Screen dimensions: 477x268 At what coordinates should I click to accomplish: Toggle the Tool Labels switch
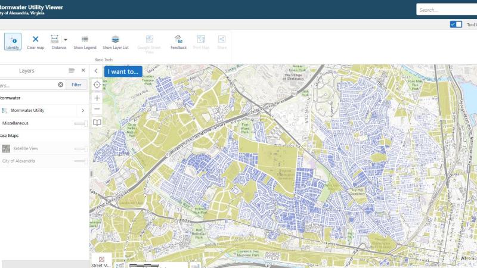click(x=456, y=24)
